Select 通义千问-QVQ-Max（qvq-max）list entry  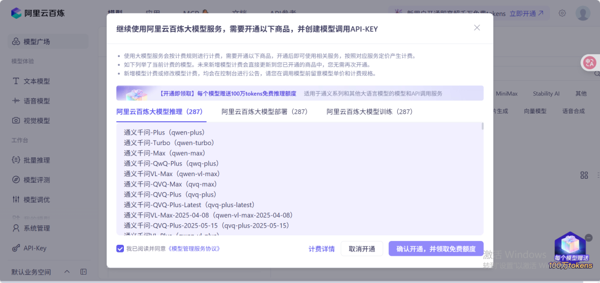pos(171,184)
